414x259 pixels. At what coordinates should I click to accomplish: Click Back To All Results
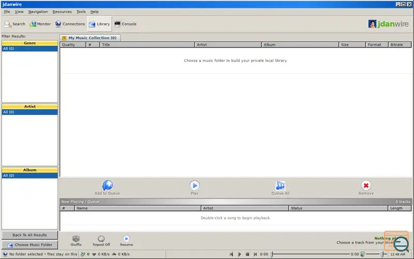[29, 235]
